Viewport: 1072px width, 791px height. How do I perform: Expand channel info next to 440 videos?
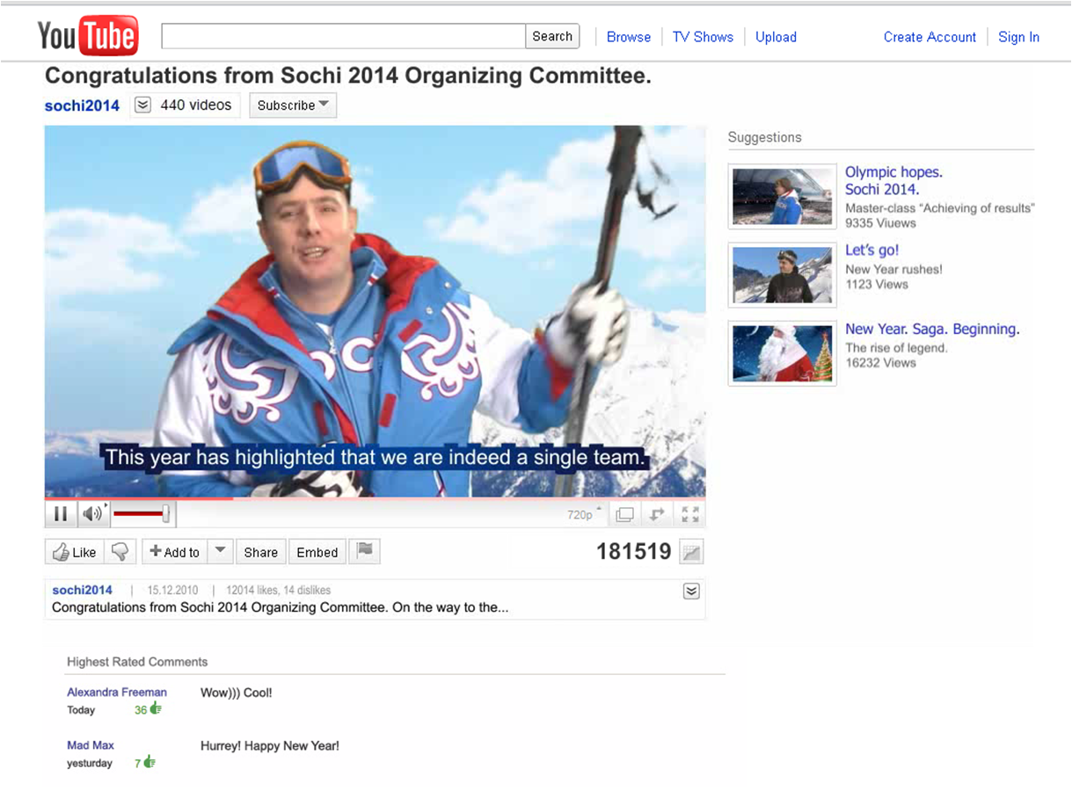pyautogui.click(x=142, y=105)
